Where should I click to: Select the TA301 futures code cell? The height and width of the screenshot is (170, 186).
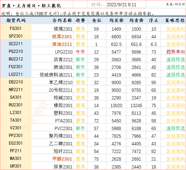pyautogui.click(x=16, y=120)
